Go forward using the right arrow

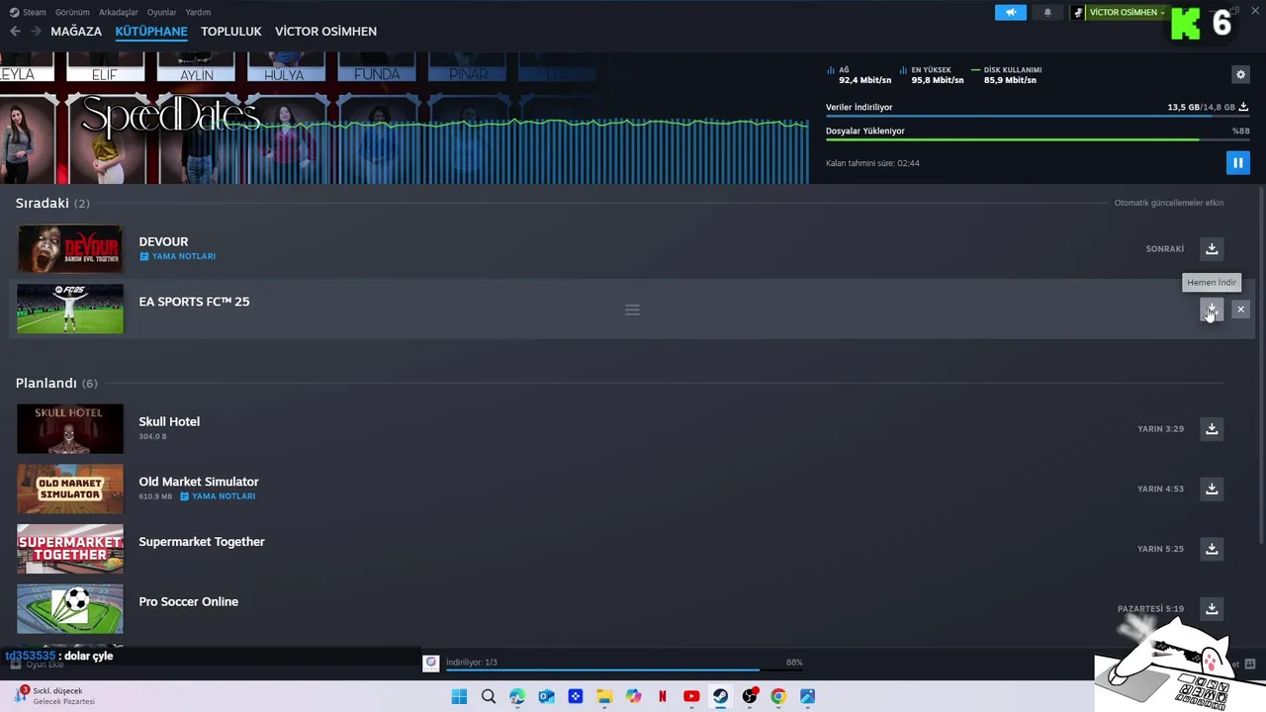tap(36, 32)
